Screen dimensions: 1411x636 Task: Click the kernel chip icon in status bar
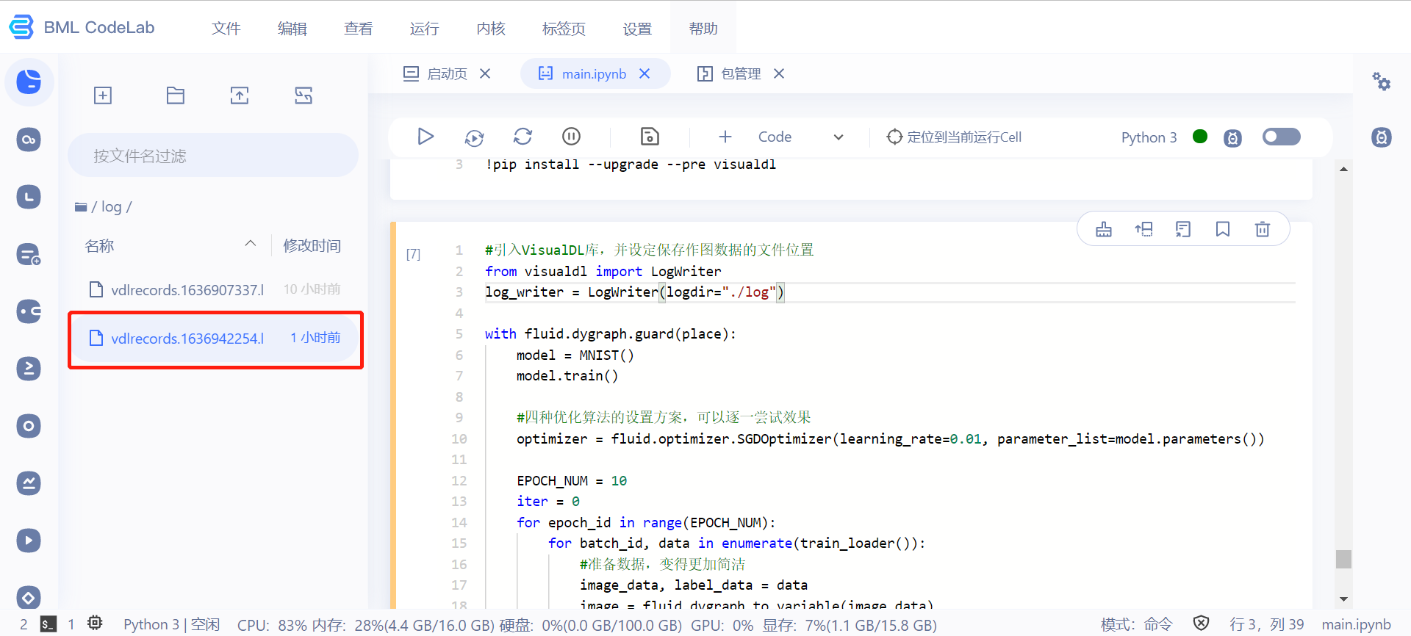95,623
